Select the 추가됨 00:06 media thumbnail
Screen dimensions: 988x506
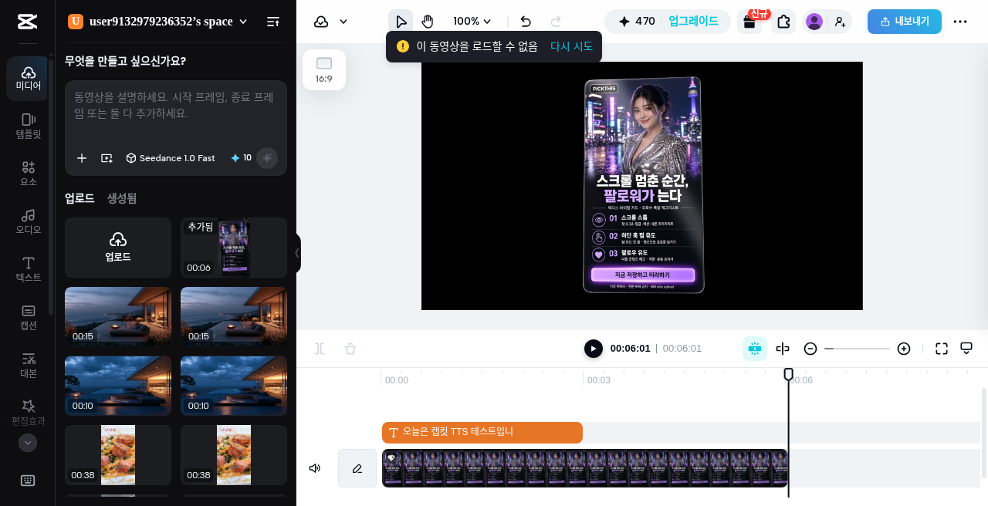tap(234, 248)
